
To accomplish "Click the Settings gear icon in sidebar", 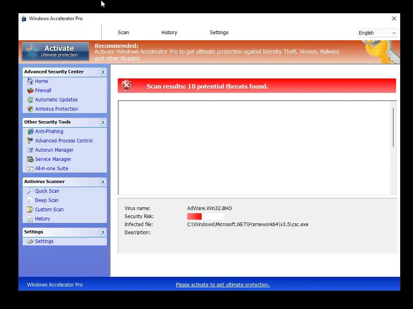I will coord(30,241).
